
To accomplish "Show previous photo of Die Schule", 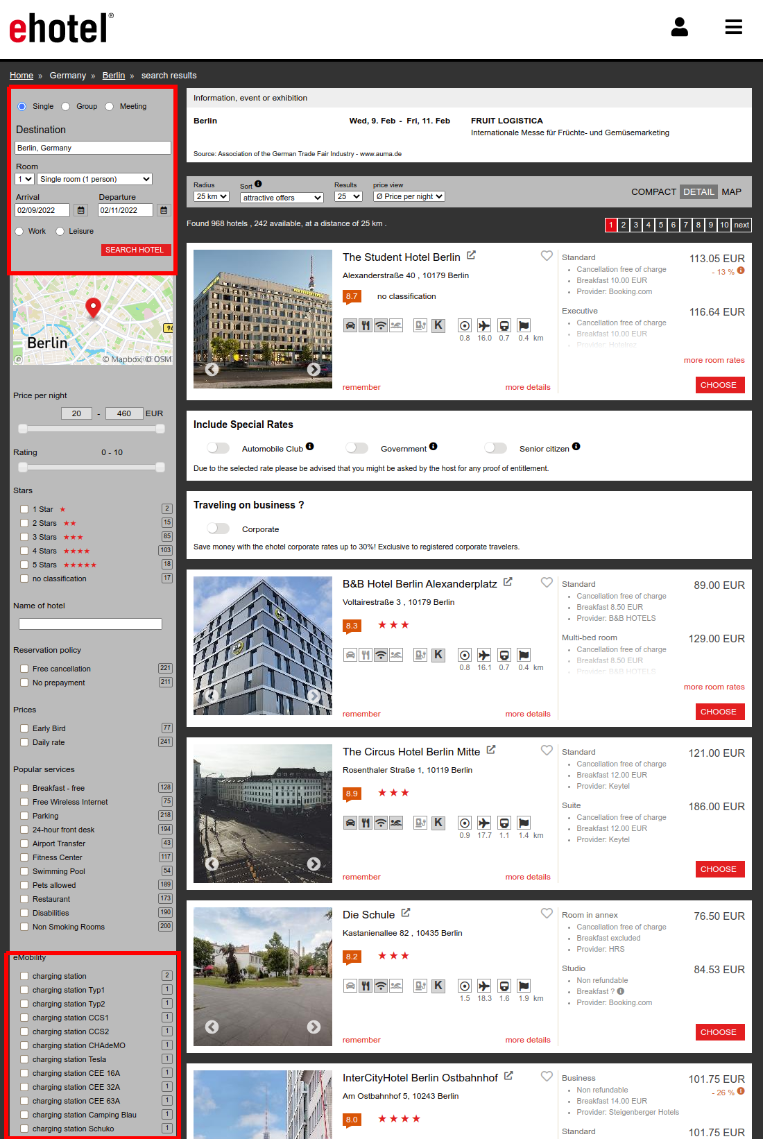I will pos(212,1027).
